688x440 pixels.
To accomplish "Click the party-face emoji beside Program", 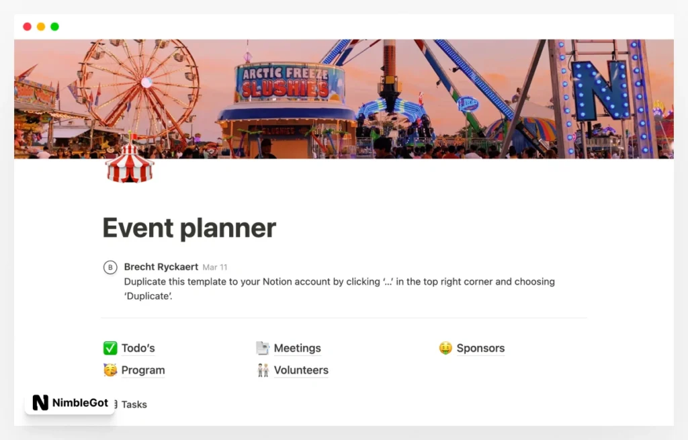I will click(x=110, y=370).
